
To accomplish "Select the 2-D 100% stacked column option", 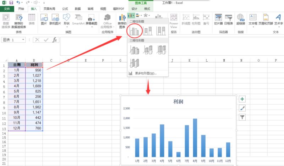I will (x=161, y=31).
